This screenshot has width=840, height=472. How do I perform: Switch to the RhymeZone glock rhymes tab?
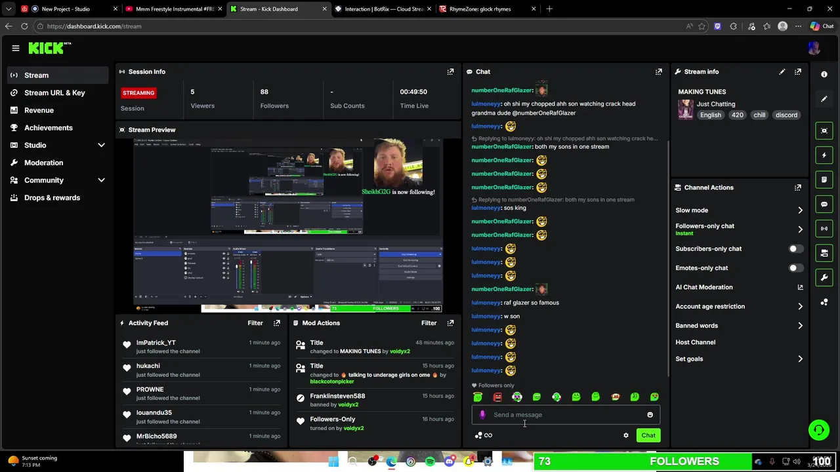pyautogui.click(x=487, y=9)
